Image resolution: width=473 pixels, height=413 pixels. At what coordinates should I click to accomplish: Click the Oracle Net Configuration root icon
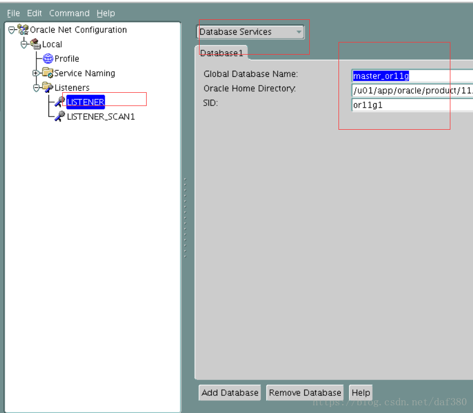coord(23,29)
